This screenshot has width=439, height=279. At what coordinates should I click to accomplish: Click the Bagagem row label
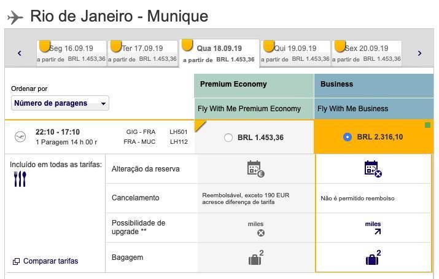point(127,257)
